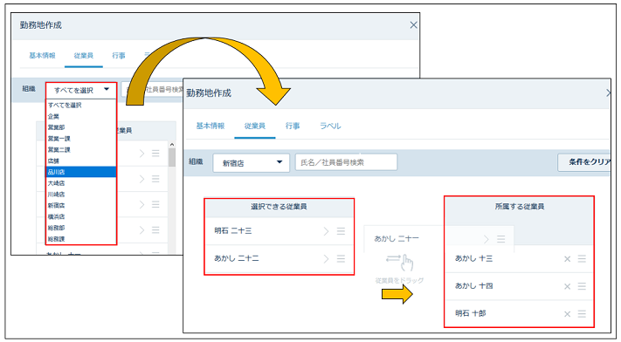The height and width of the screenshot is (342, 621).
Task: Grab the drag handle of 明石 二十三
Action: (x=341, y=231)
